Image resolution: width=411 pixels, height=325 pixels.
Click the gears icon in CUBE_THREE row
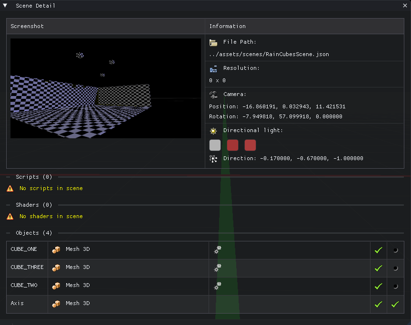pos(218,268)
